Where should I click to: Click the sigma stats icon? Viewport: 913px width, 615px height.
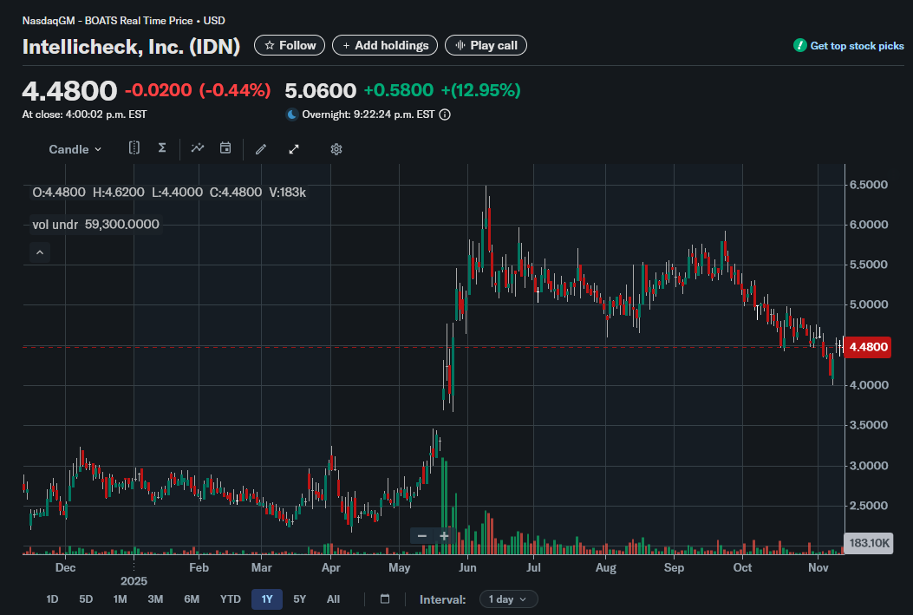[162, 148]
